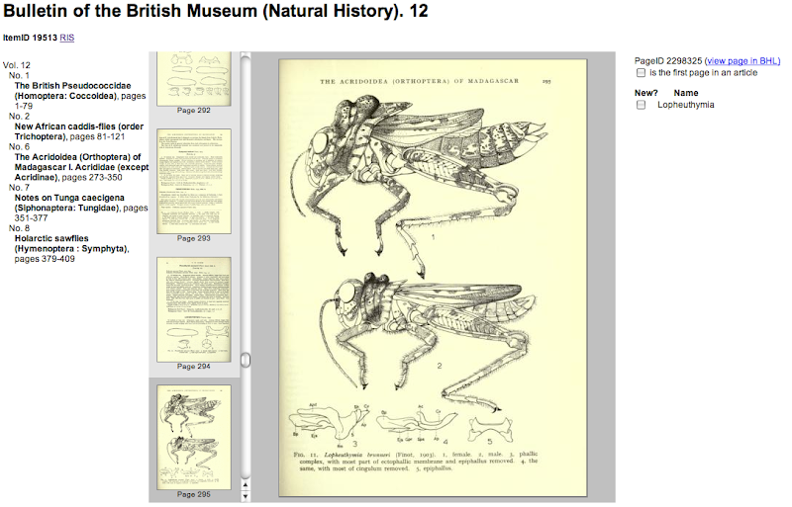Click the scroll up arrow of thumbnail list
Image resolution: width=792 pixels, height=507 pixels.
point(246,485)
